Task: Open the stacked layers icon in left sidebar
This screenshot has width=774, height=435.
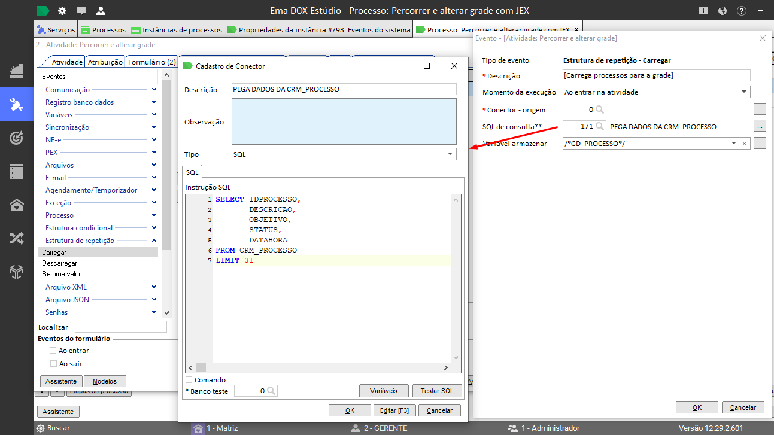Action: click(17, 71)
